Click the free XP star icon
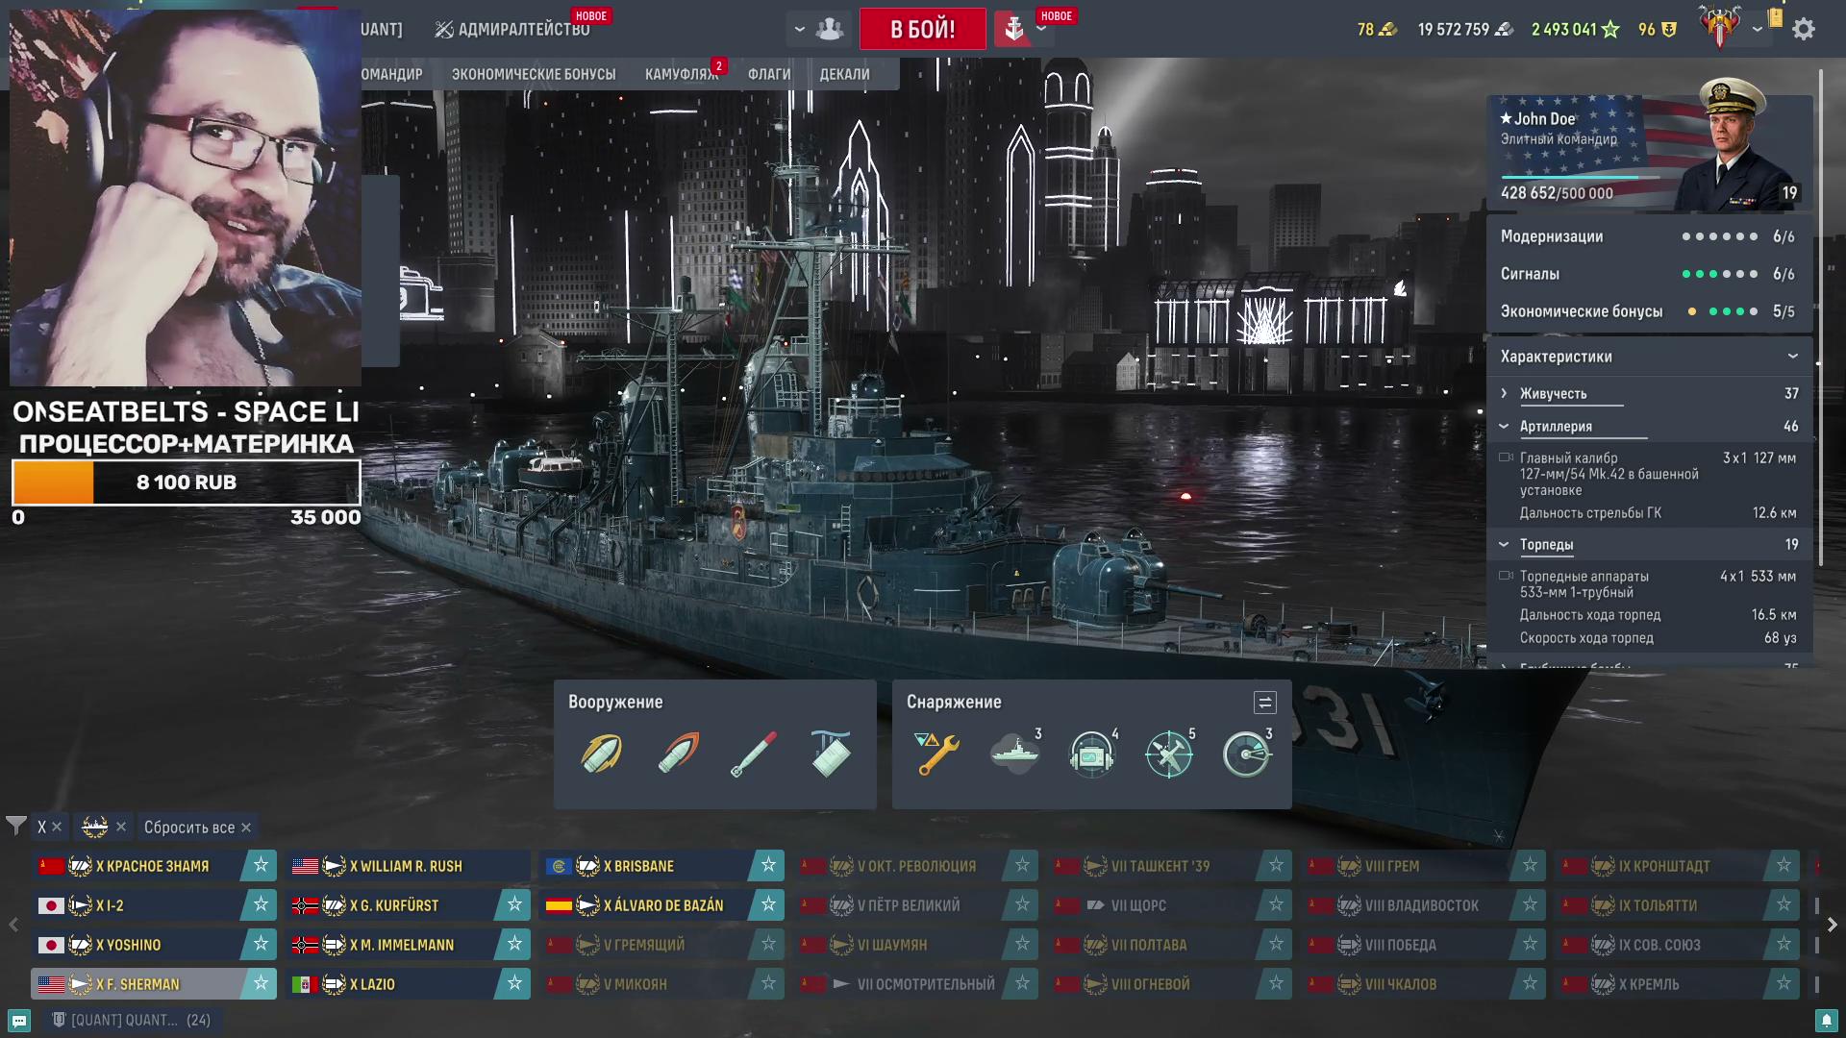 tap(1610, 30)
